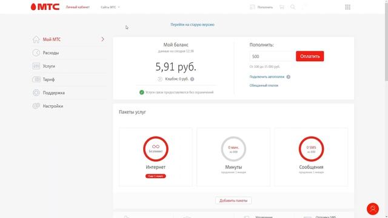Image resolution: width=388 pixels, height=218 pixels.
Task: Click the red badge under Интернет
Action: 156,176
